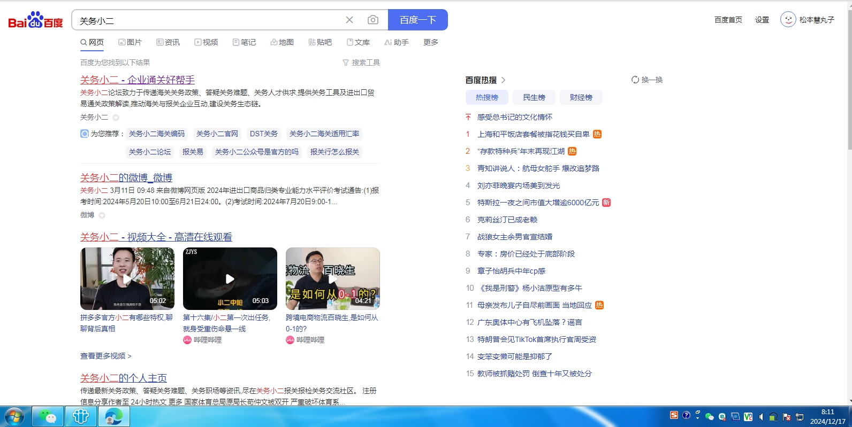Switch to the 图片 tab
Image resolution: width=852 pixels, height=427 pixels.
130,42
